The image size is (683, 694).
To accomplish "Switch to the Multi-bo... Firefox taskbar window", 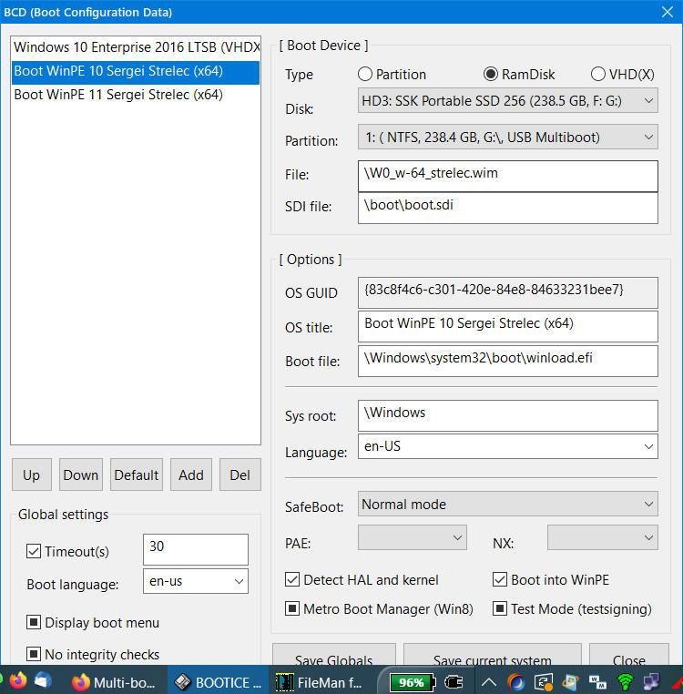I will coord(113,682).
